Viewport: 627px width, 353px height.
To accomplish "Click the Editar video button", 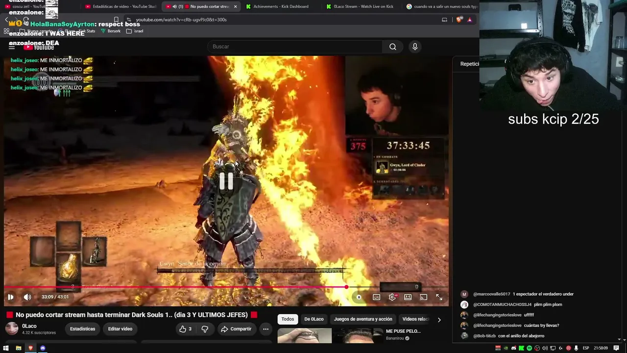I will click(x=120, y=329).
